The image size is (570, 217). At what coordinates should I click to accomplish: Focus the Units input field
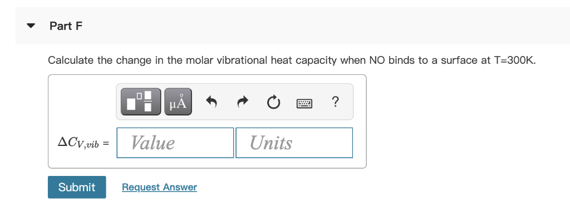(x=294, y=143)
